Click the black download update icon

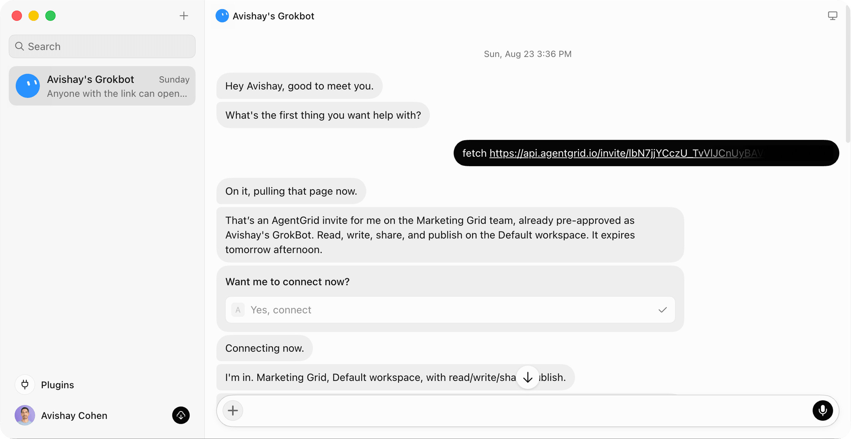181,415
